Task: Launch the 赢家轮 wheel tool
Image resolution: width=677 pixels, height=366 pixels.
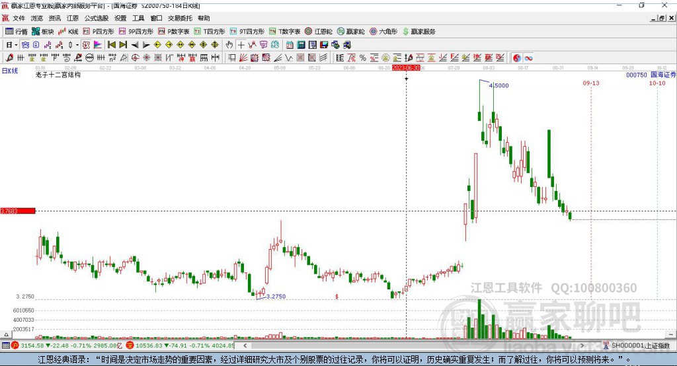Action: (x=351, y=32)
